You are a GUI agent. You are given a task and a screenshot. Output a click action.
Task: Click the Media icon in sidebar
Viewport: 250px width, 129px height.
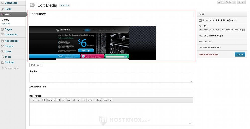point(2,14)
